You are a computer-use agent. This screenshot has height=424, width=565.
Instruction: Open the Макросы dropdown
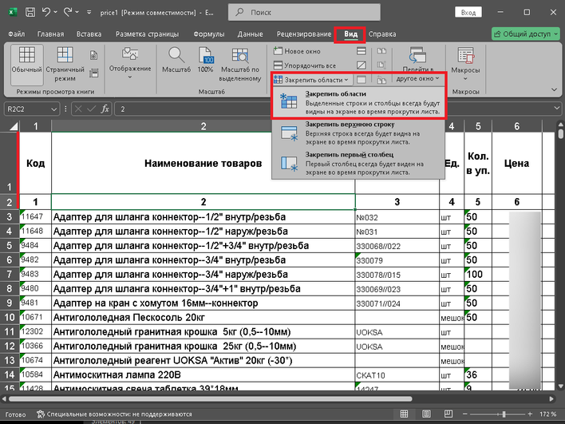point(465,64)
